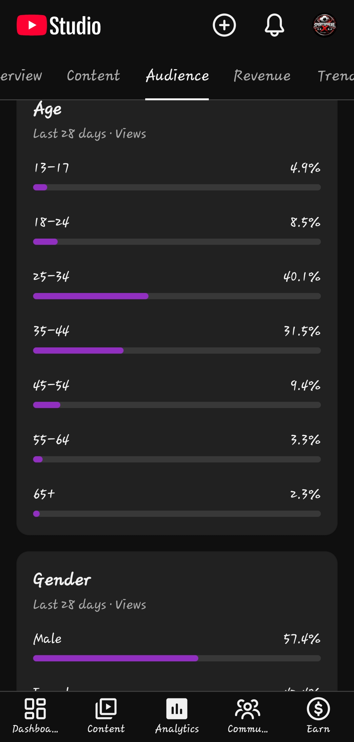Open Content in bottom navigation
Viewport: 354px width, 742px height.
(106, 716)
